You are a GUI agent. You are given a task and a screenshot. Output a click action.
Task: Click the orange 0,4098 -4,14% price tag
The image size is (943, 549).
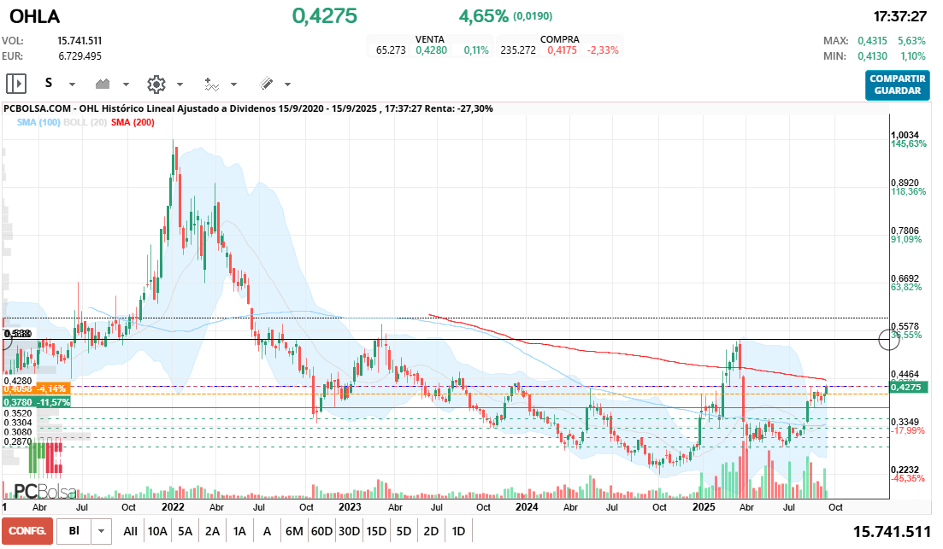(37, 389)
